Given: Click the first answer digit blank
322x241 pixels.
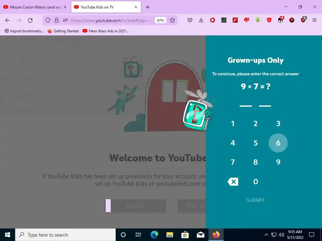Looking at the screenshot, I should (246, 106).
